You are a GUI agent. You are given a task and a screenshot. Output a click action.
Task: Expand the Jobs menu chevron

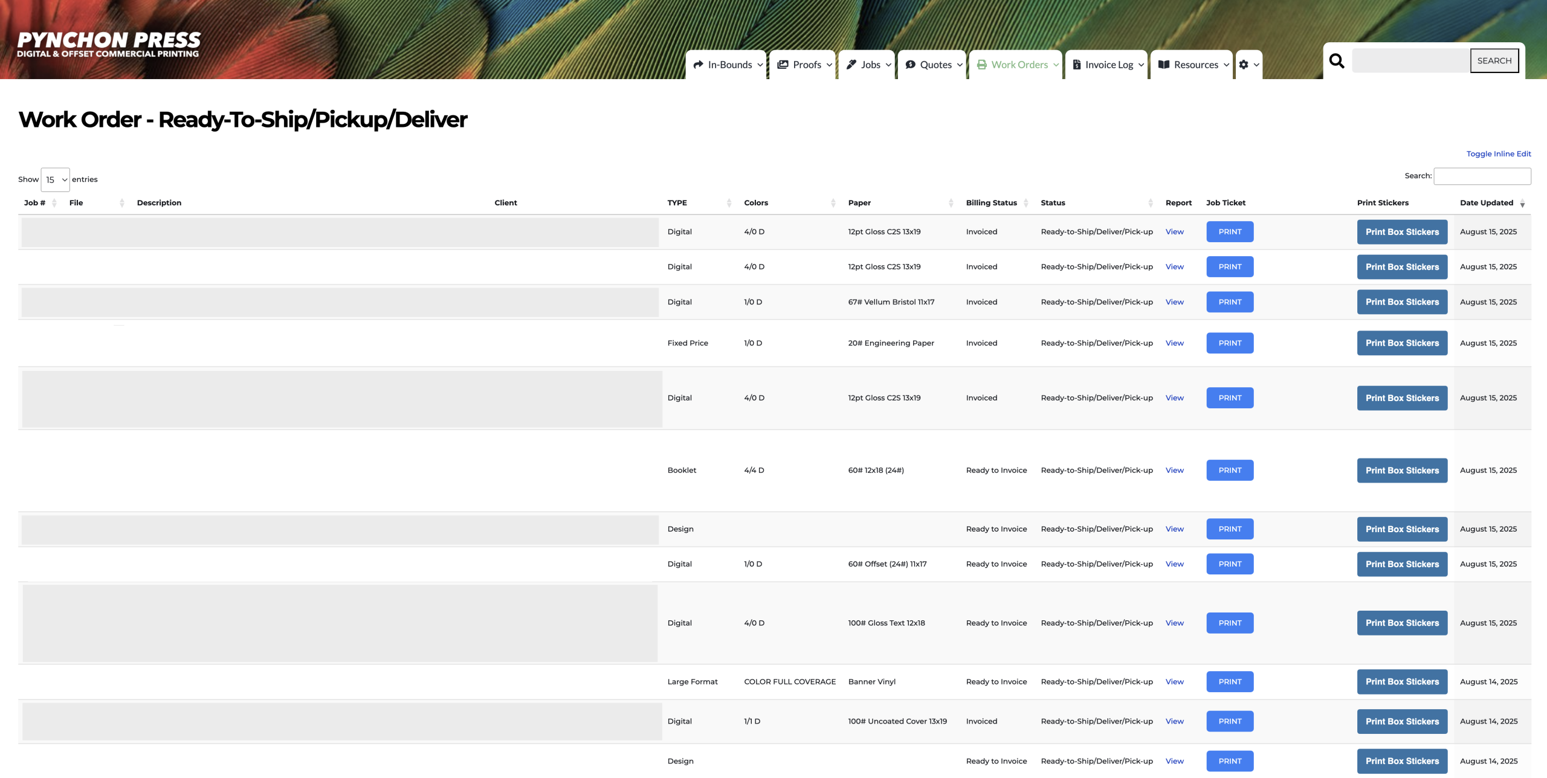click(x=888, y=65)
